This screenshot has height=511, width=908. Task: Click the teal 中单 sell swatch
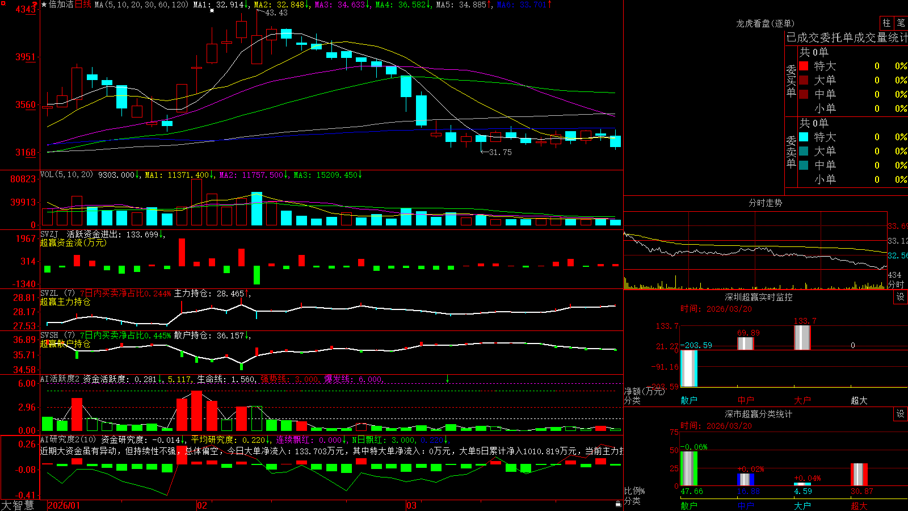pos(804,165)
